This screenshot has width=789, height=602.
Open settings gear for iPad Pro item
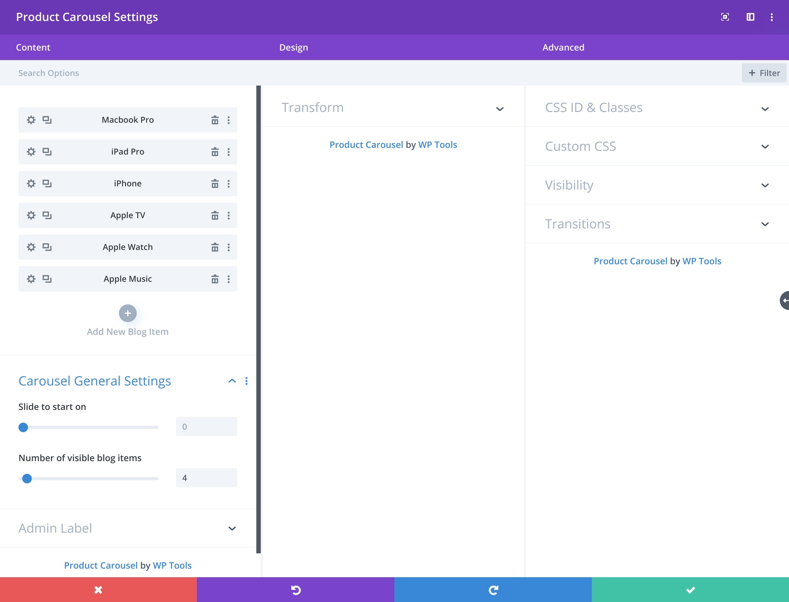click(31, 152)
